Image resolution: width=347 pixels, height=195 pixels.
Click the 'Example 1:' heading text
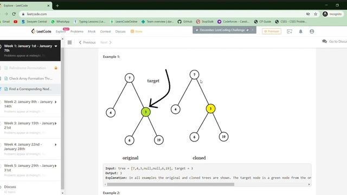(111, 56)
